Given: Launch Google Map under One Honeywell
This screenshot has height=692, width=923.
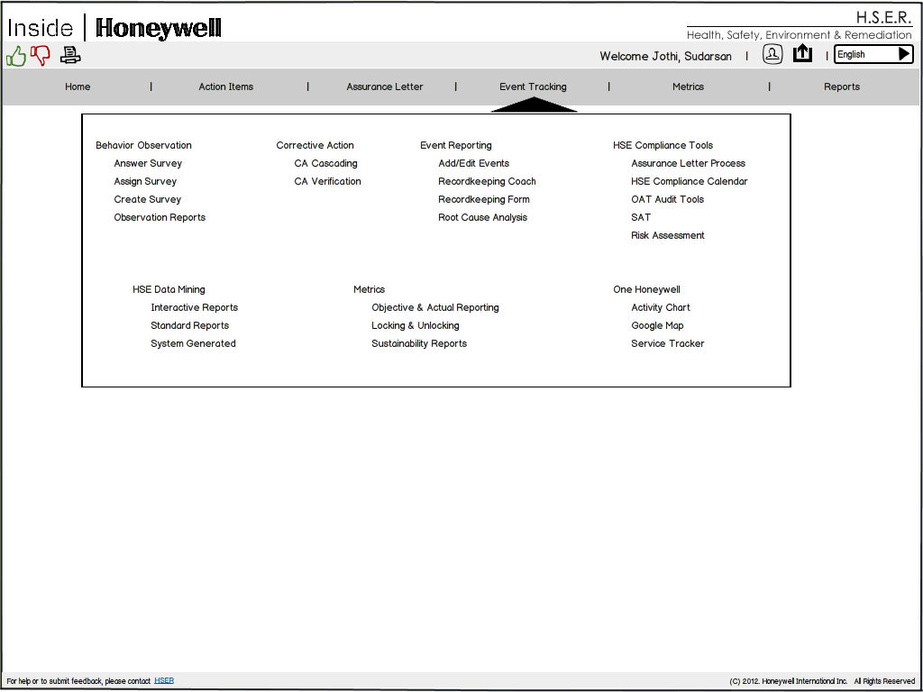Looking at the screenshot, I should pyautogui.click(x=657, y=325).
